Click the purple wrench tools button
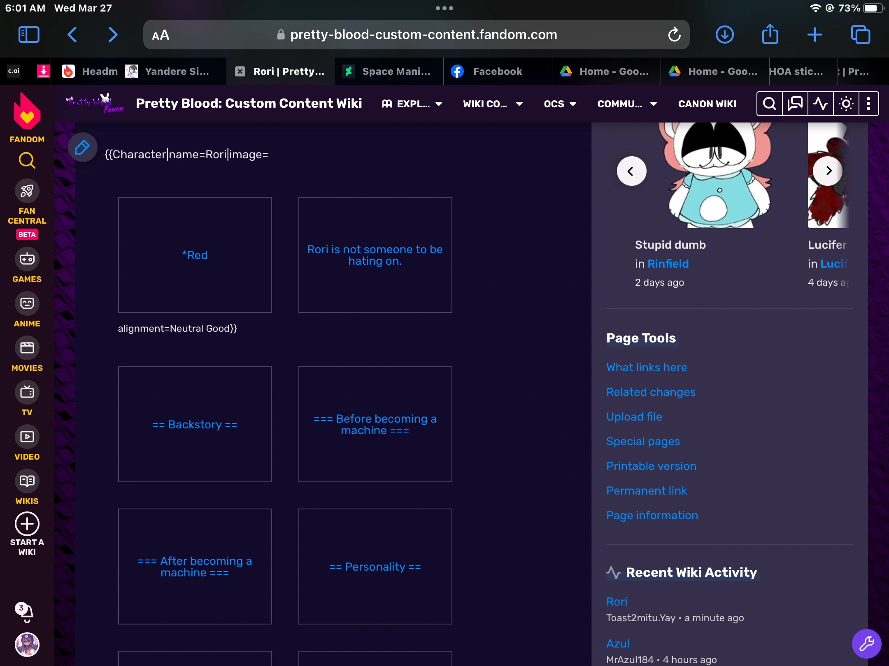 [x=866, y=643]
